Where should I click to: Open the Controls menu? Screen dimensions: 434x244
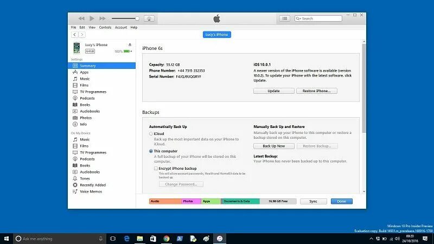[105, 28]
